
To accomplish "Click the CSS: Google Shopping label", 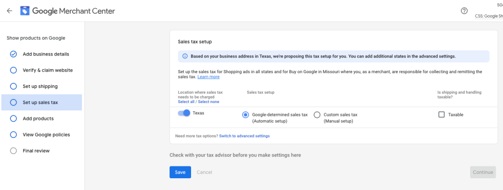I will 489,16.
